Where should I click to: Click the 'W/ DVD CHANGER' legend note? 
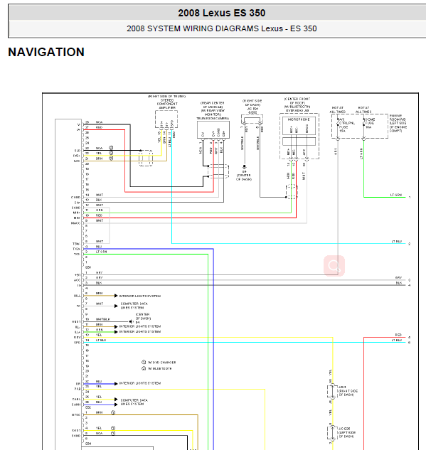click(161, 363)
